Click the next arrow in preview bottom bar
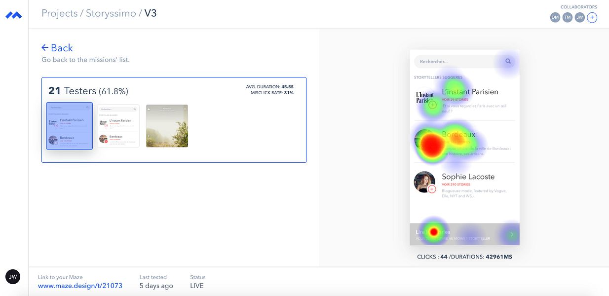The image size is (609, 296). point(512,235)
